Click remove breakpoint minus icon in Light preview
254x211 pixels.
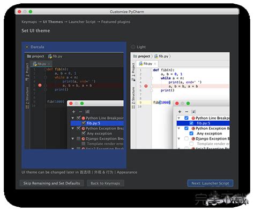pos(186,112)
